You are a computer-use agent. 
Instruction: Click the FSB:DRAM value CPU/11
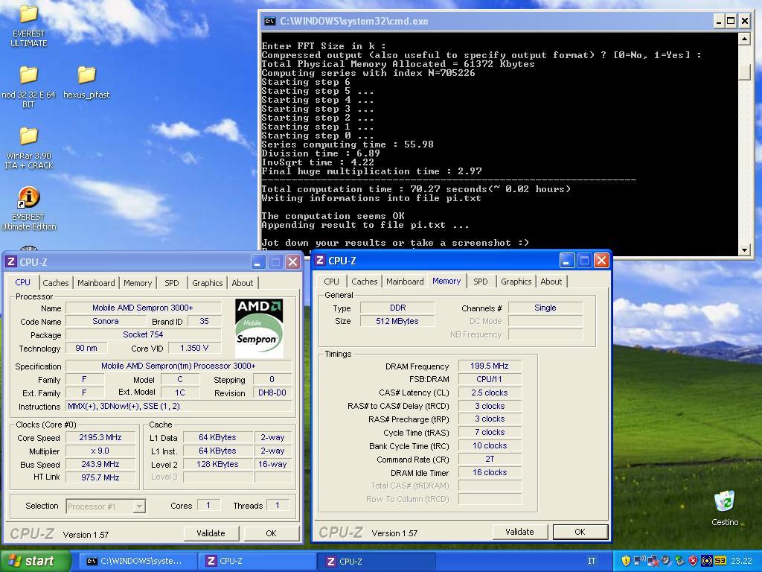[x=490, y=379]
